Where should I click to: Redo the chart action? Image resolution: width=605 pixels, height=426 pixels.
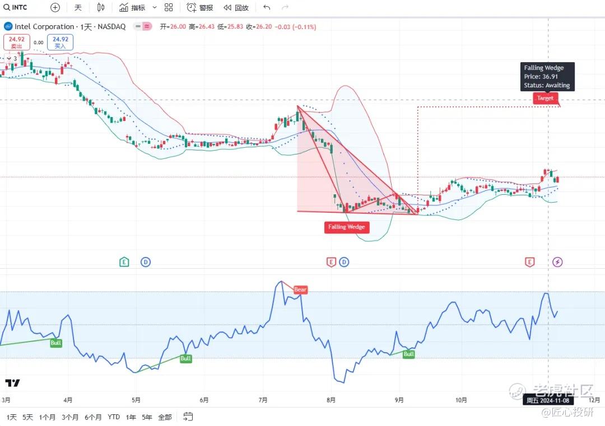click(285, 7)
